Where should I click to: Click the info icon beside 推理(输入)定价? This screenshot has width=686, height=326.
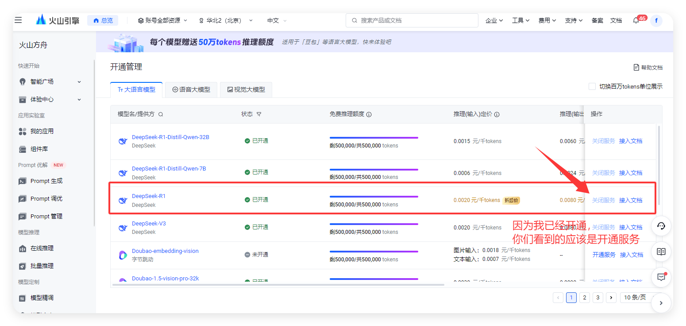point(497,114)
